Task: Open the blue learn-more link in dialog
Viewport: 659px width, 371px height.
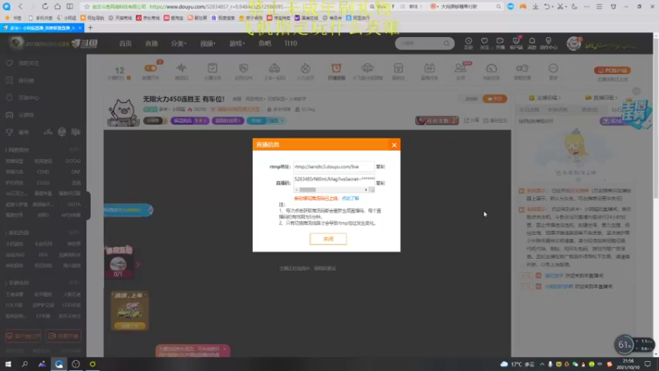Action: [351, 198]
